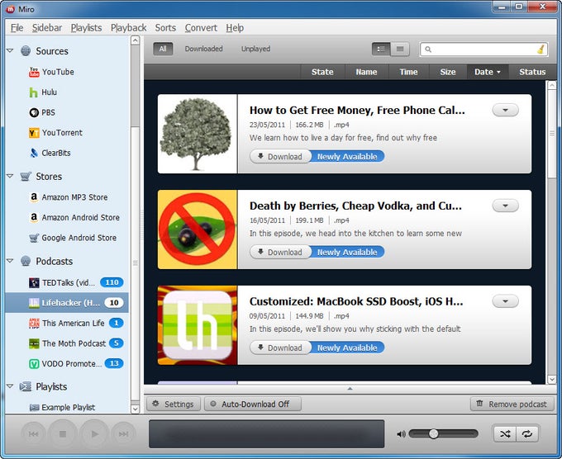Toggle repeat mode
This screenshot has height=459, width=562.
click(x=527, y=434)
